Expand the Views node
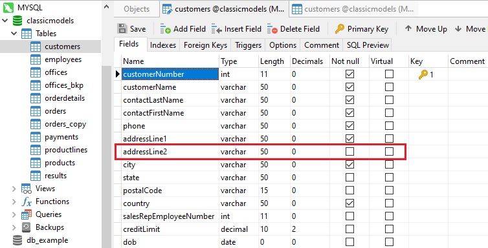Screen dimensions: 488x248 14,189
